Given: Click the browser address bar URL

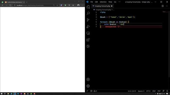Looking at the screenshot, I should [x=30, y=5].
